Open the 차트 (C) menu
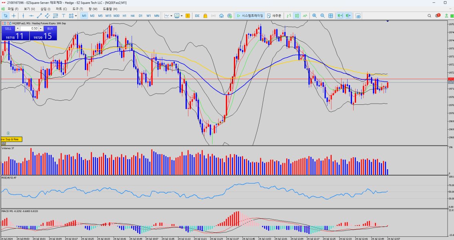Viewport: 454px width, 240px height. coord(61,9)
